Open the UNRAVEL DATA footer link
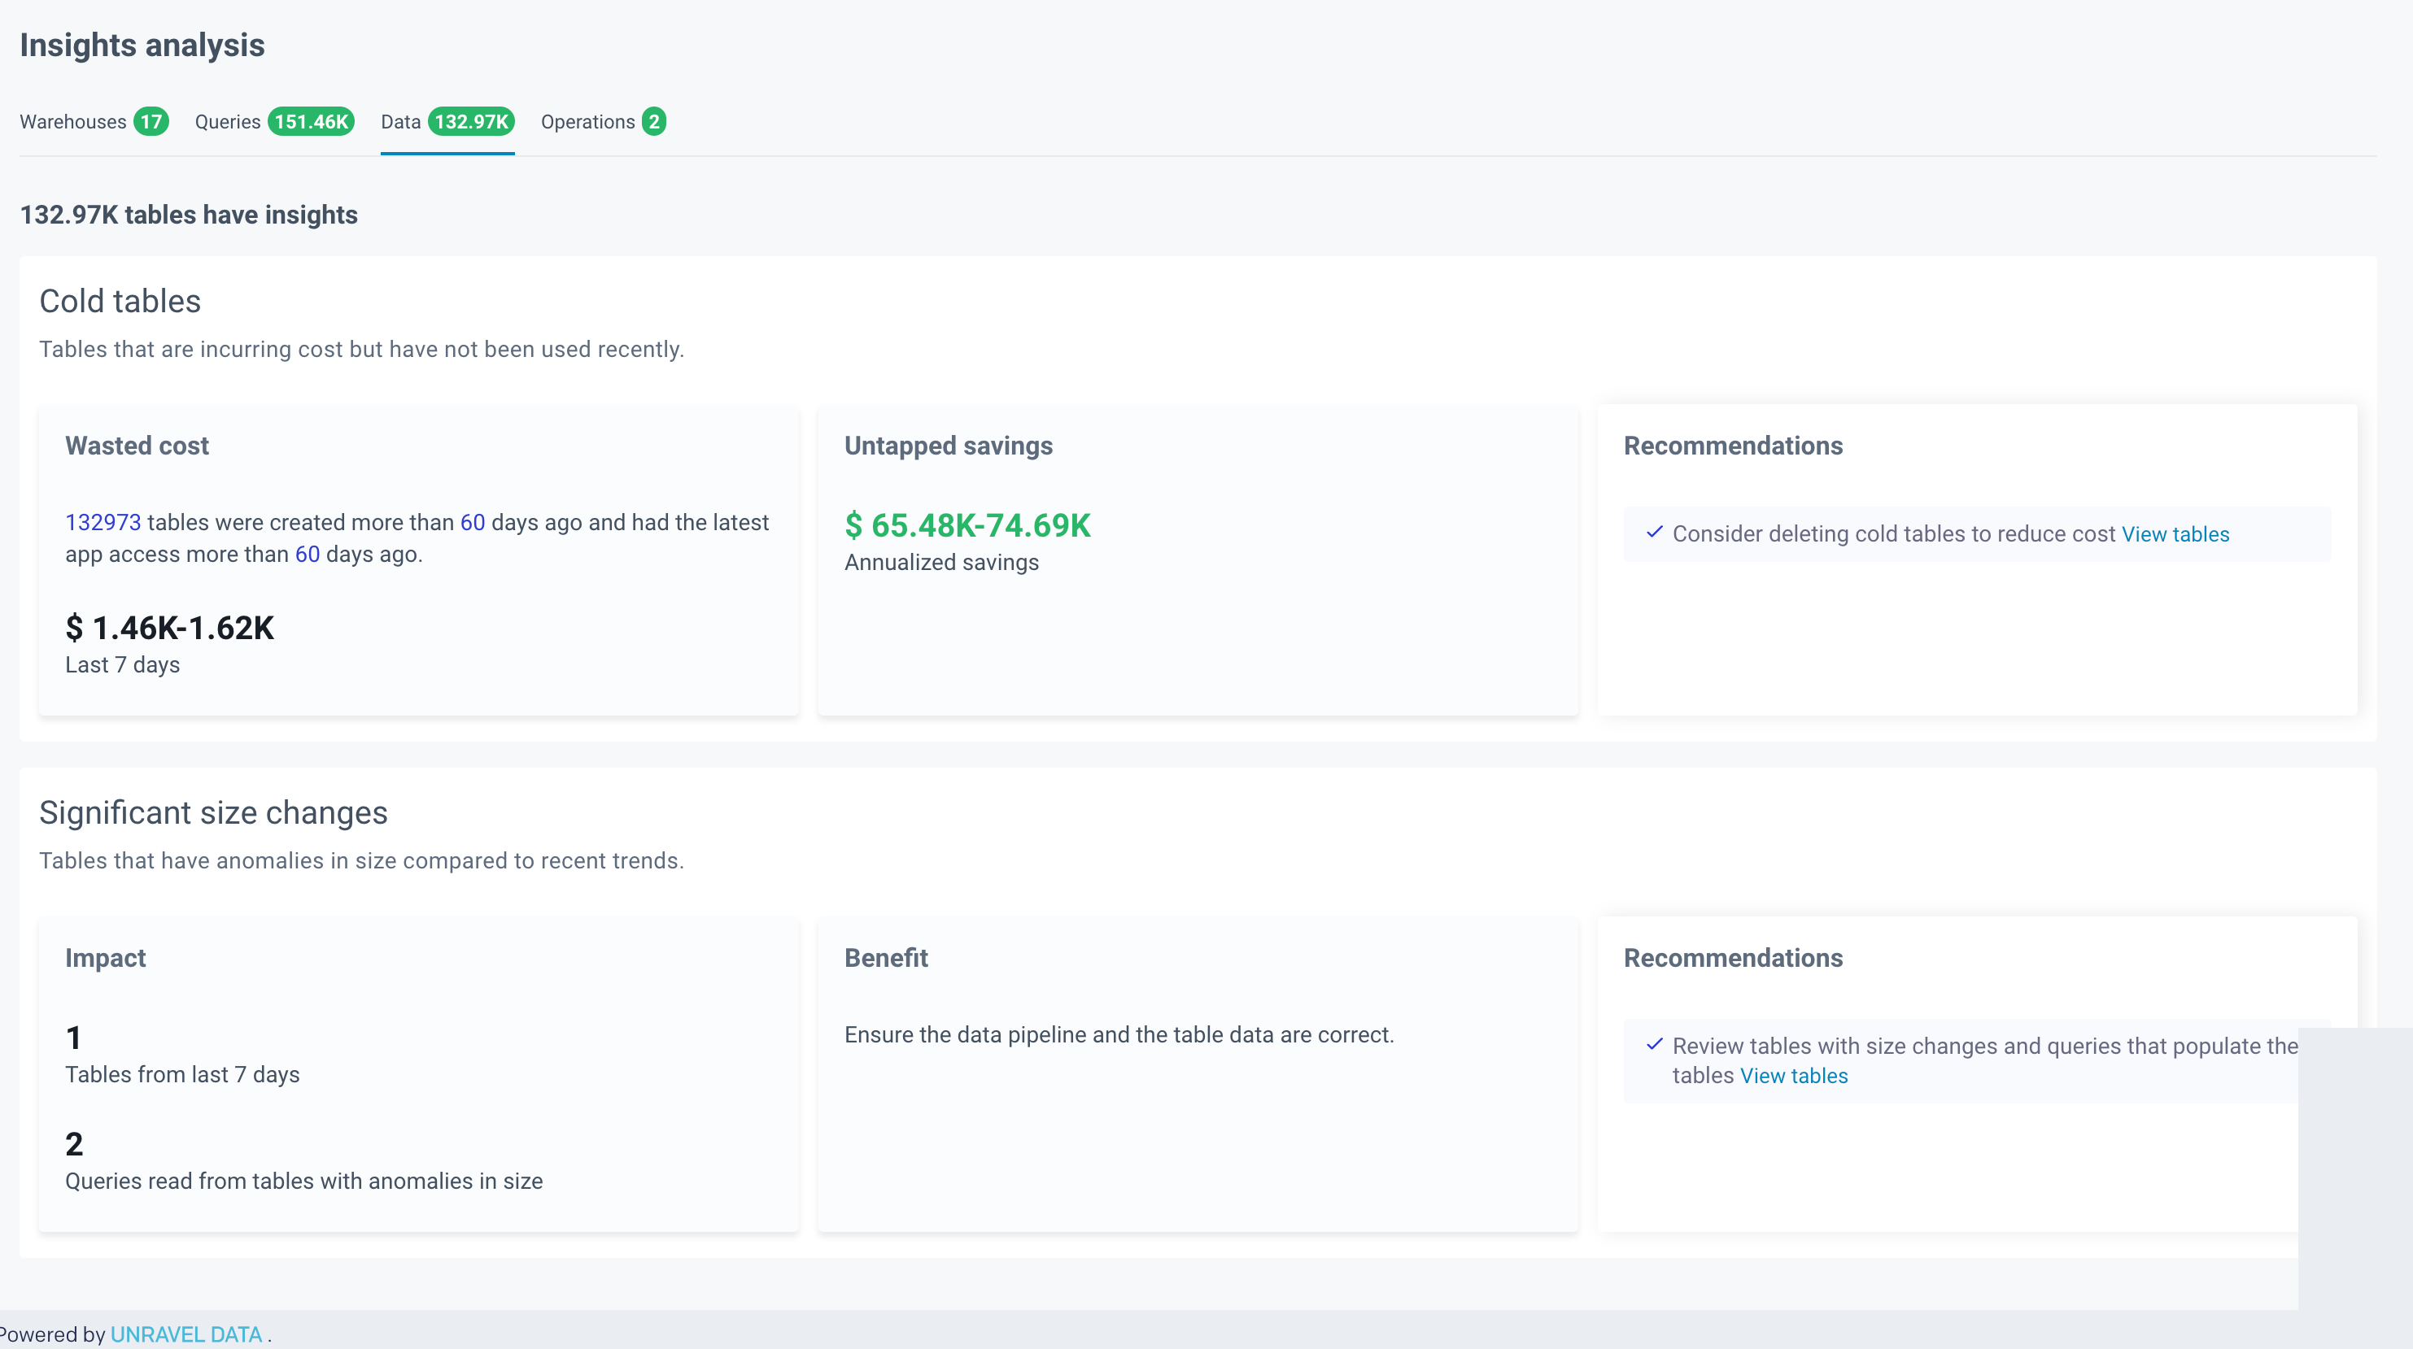 tap(186, 1334)
